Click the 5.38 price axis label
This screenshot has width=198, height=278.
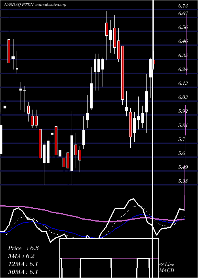pyautogui.click(x=183, y=181)
